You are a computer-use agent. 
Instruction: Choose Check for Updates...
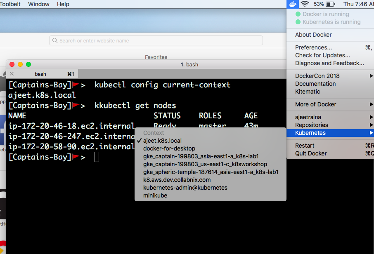point(330,55)
